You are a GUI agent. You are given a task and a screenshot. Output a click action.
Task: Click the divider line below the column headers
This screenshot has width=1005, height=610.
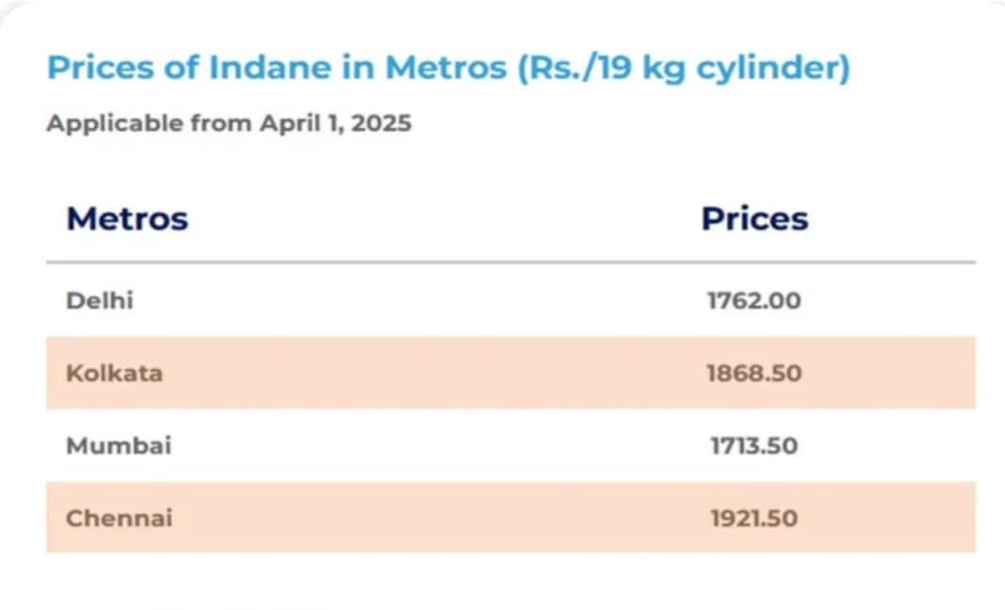[511, 262]
